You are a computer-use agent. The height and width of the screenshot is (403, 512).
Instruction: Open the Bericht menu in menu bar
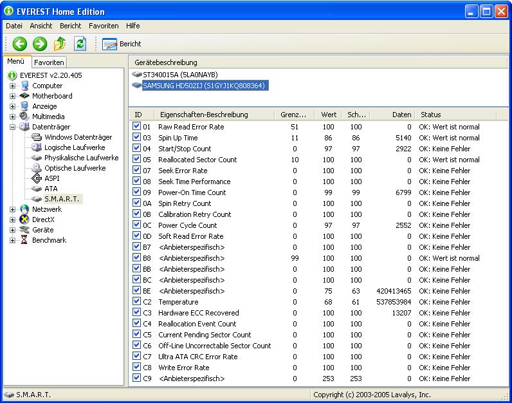pos(70,26)
